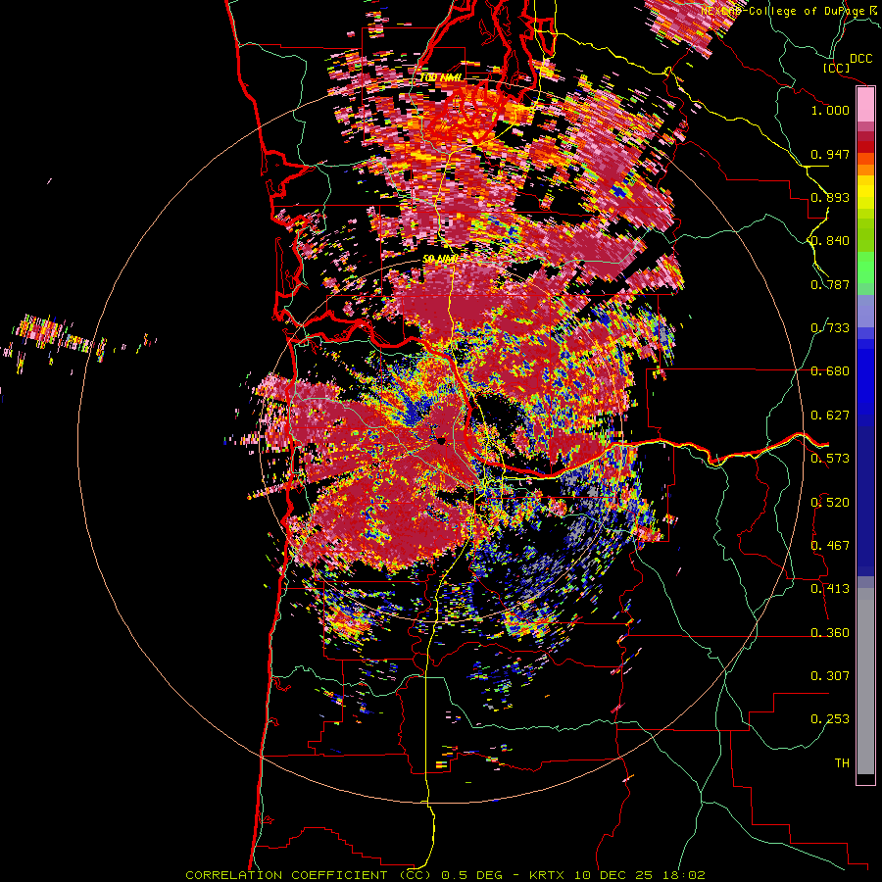Click the TH label at scale bottom
The image size is (882, 882).
(842, 763)
